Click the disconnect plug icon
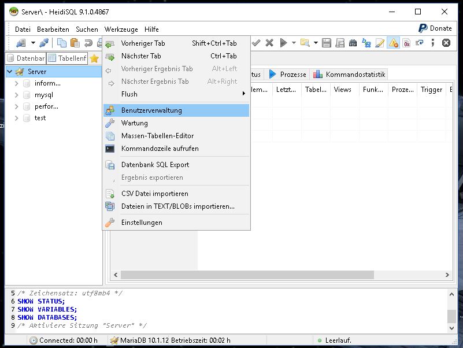 [44, 43]
